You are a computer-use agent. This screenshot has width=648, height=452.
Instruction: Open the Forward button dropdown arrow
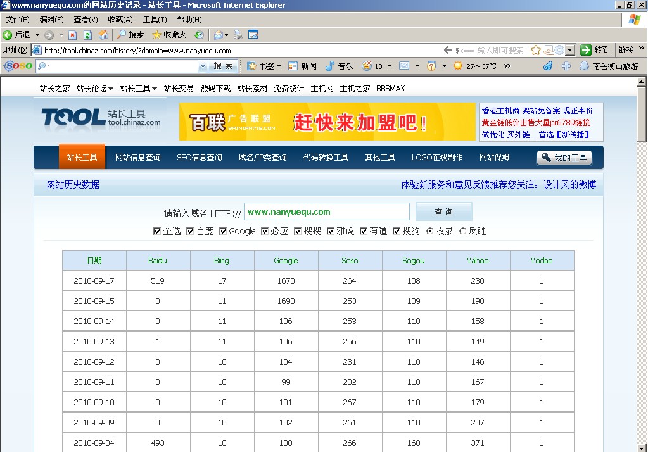click(61, 35)
